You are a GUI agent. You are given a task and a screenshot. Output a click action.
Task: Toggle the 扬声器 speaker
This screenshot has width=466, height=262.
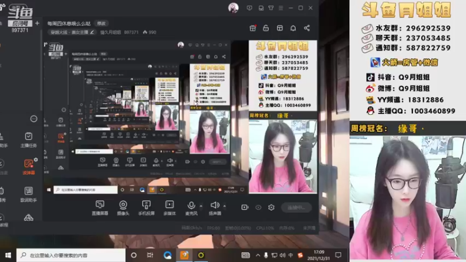[215, 208]
